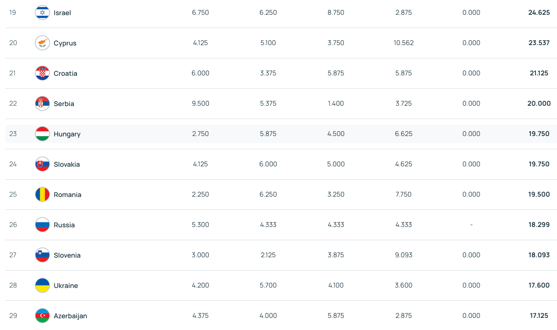Viewport: 557px width, 330px height.
Task: Click the Cyprus flag icon
Action: click(x=42, y=43)
